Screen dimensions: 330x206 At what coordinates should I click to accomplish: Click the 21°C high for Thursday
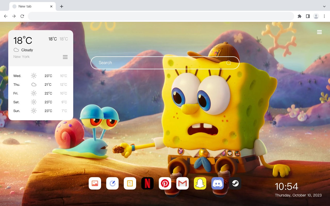click(48, 84)
